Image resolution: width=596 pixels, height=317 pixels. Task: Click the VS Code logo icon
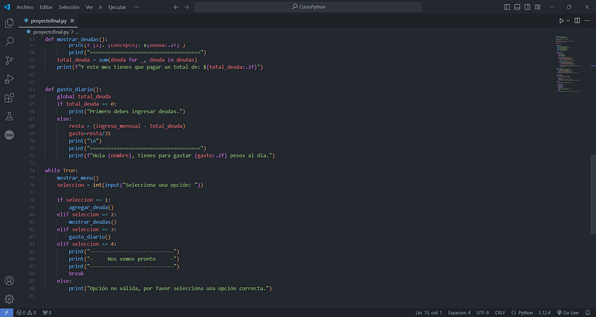click(7, 7)
